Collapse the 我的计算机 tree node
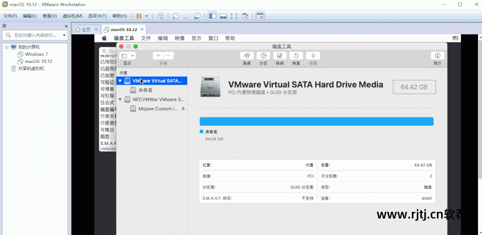Screen dimensions: 482x235 [7, 47]
